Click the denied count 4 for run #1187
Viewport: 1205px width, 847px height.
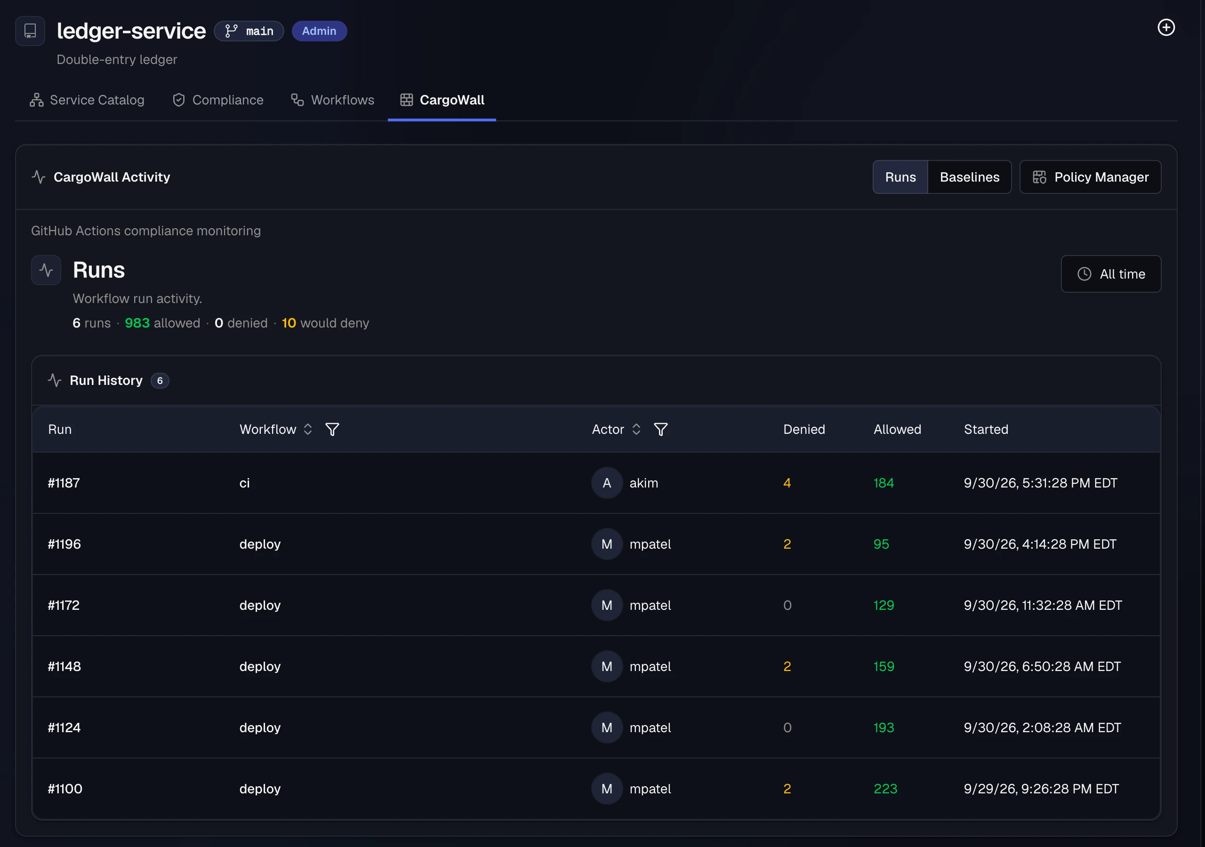click(x=787, y=483)
